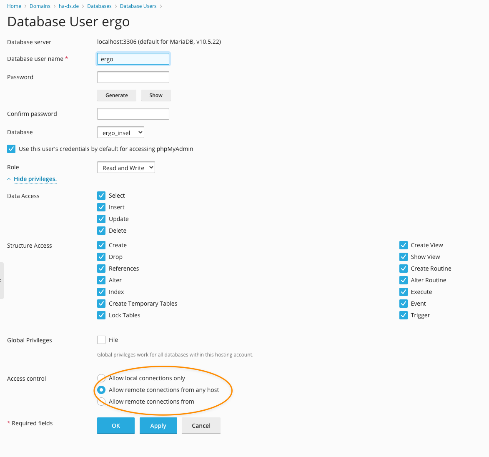Open the Databases breadcrumb
The width and height of the screenshot is (489, 457).
pyautogui.click(x=99, y=6)
